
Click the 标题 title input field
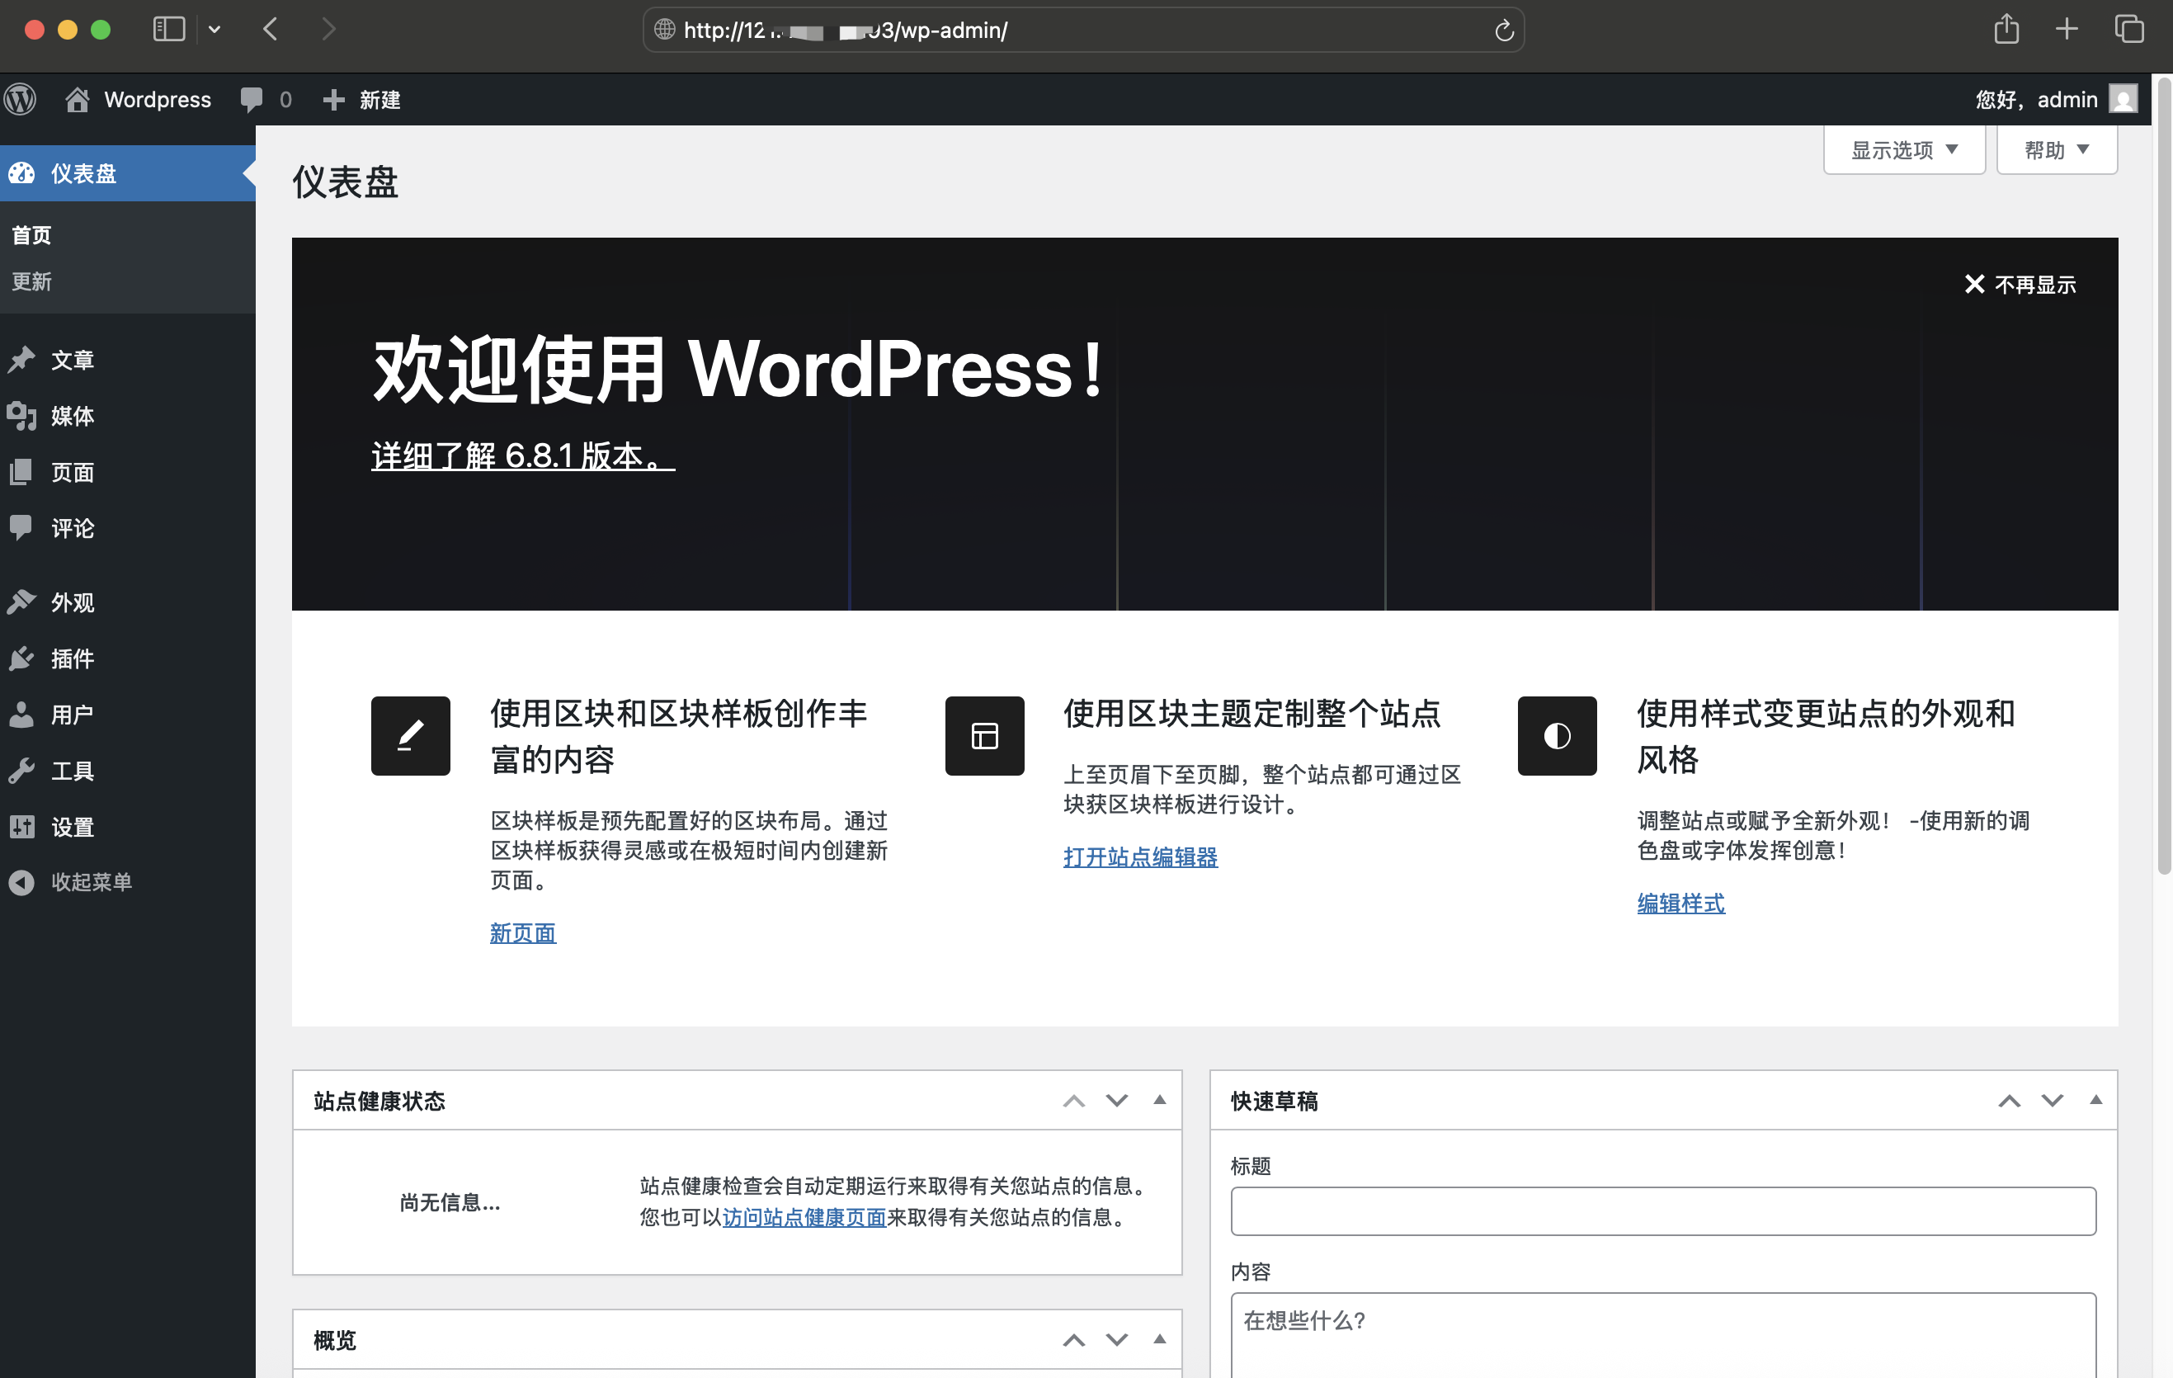[x=1662, y=1211]
